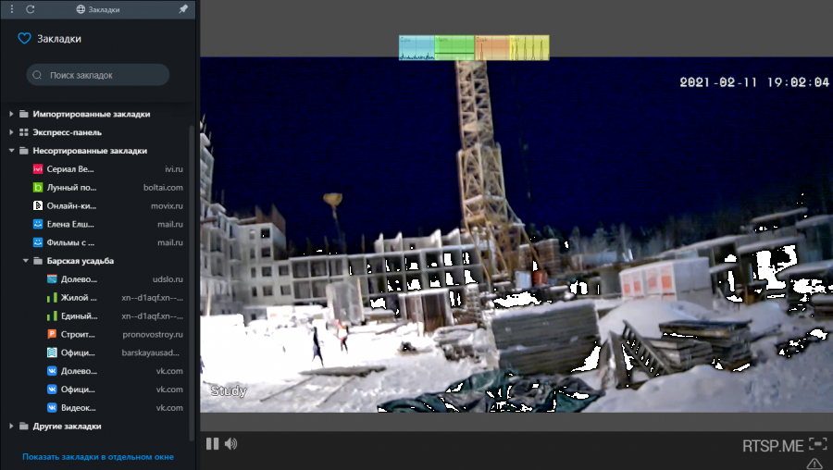The width and height of the screenshot is (833, 470).
Task: Pin the bookmarks sidebar panel
Action: (183, 8)
